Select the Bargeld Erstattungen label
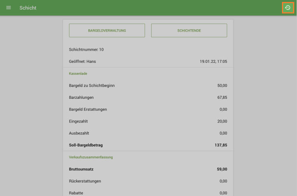The height and width of the screenshot is (196, 297). [88, 109]
